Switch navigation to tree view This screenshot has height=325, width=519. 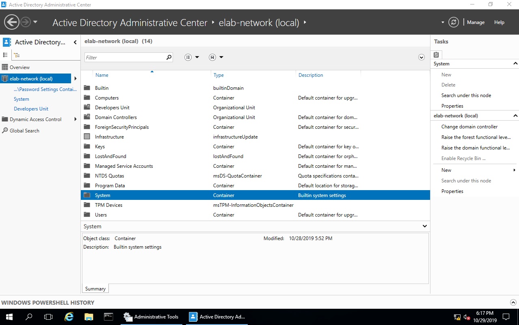17,55
